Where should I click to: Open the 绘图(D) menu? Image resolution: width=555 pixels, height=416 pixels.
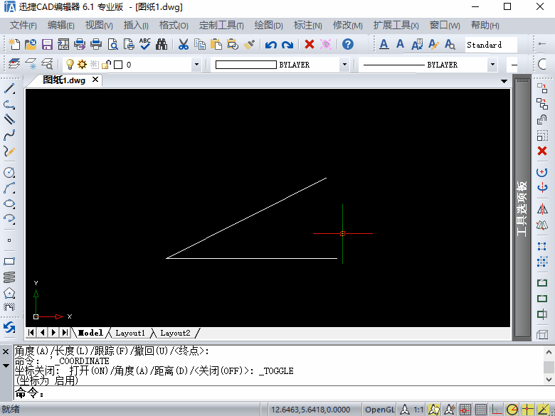269,26
